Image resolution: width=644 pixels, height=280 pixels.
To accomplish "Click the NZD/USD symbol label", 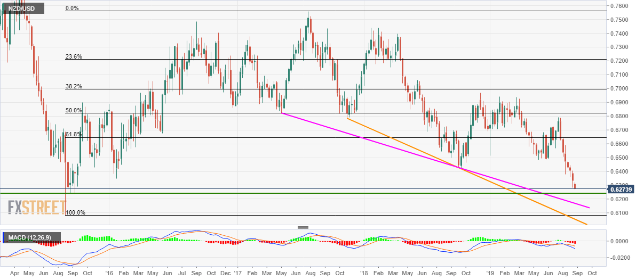I will pyautogui.click(x=23, y=7).
